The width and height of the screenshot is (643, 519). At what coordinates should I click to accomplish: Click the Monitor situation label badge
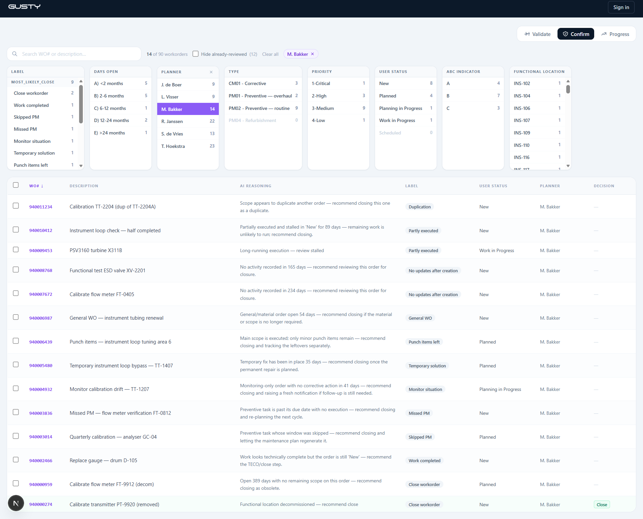pos(425,390)
